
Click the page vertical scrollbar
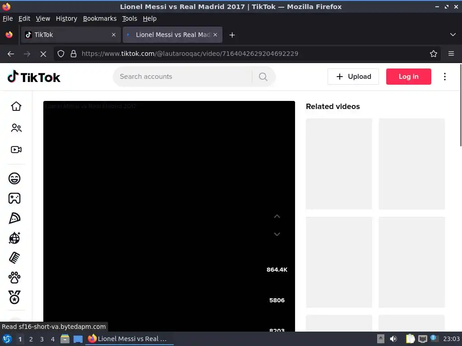coord(460,105)
